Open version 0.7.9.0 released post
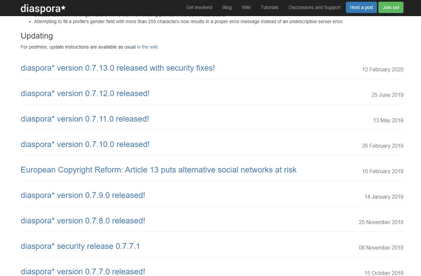The width and height of the screenshot is (421, 276). (x=83, y=195)
